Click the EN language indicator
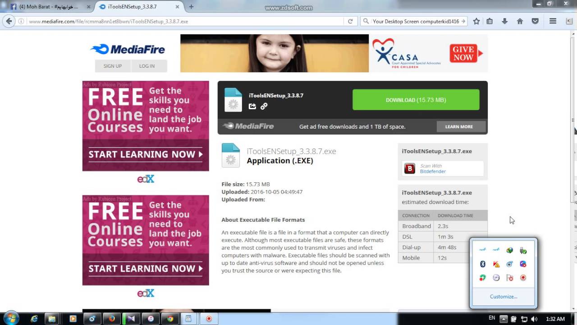This screenshot has height=325, width=577. 492,318
